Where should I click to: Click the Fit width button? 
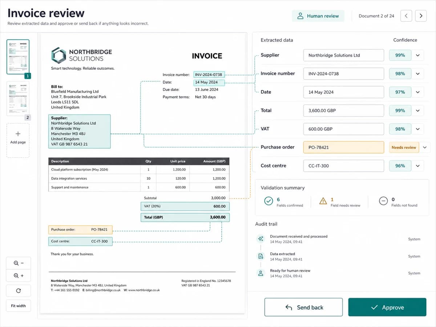pyautogui.click(x=19, y=306)
